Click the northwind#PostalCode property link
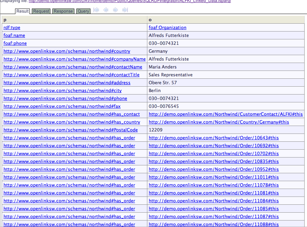Screen dimensions: 307x227 pyautogui.click(x=71, y=130)
